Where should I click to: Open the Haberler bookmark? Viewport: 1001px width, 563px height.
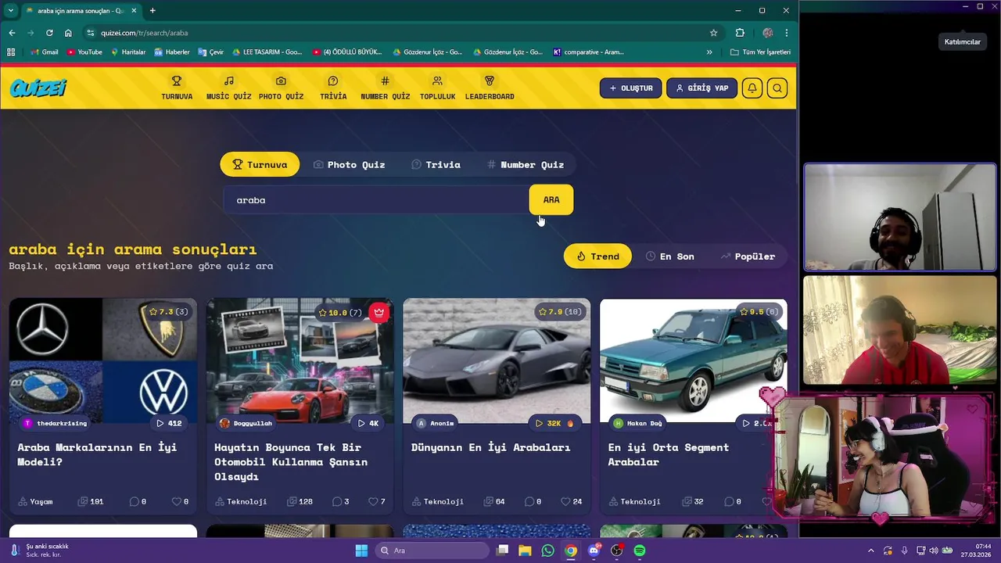click(x=172, y=52)
